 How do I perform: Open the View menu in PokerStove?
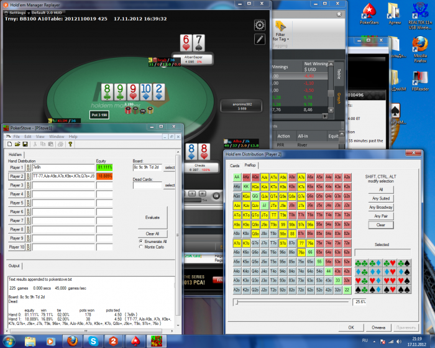(40, 137)
